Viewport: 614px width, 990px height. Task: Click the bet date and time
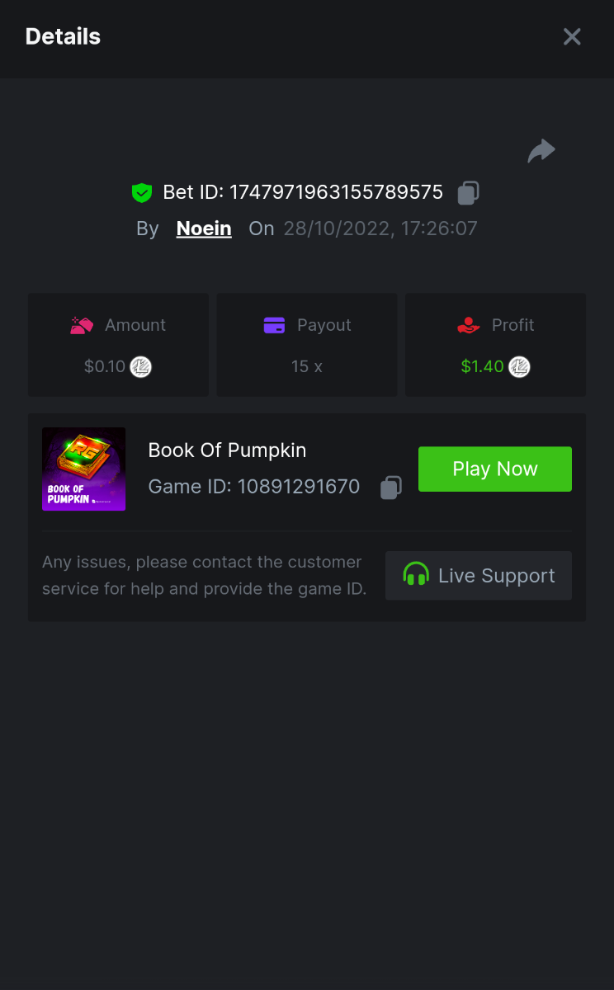pos(380,229)
